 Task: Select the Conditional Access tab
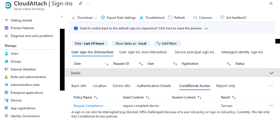pos(195,86)
